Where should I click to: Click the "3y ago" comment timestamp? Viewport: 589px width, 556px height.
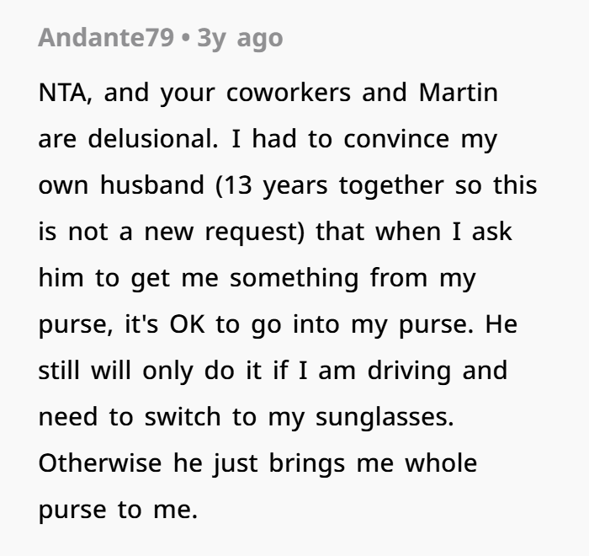[240, 38]
